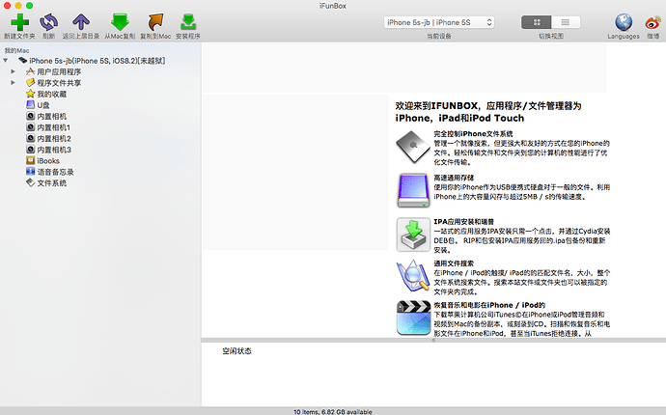This screenshot has width=666, height=415.
Task: Select 内置相机 in the sidebar
Action: (52, 116)
